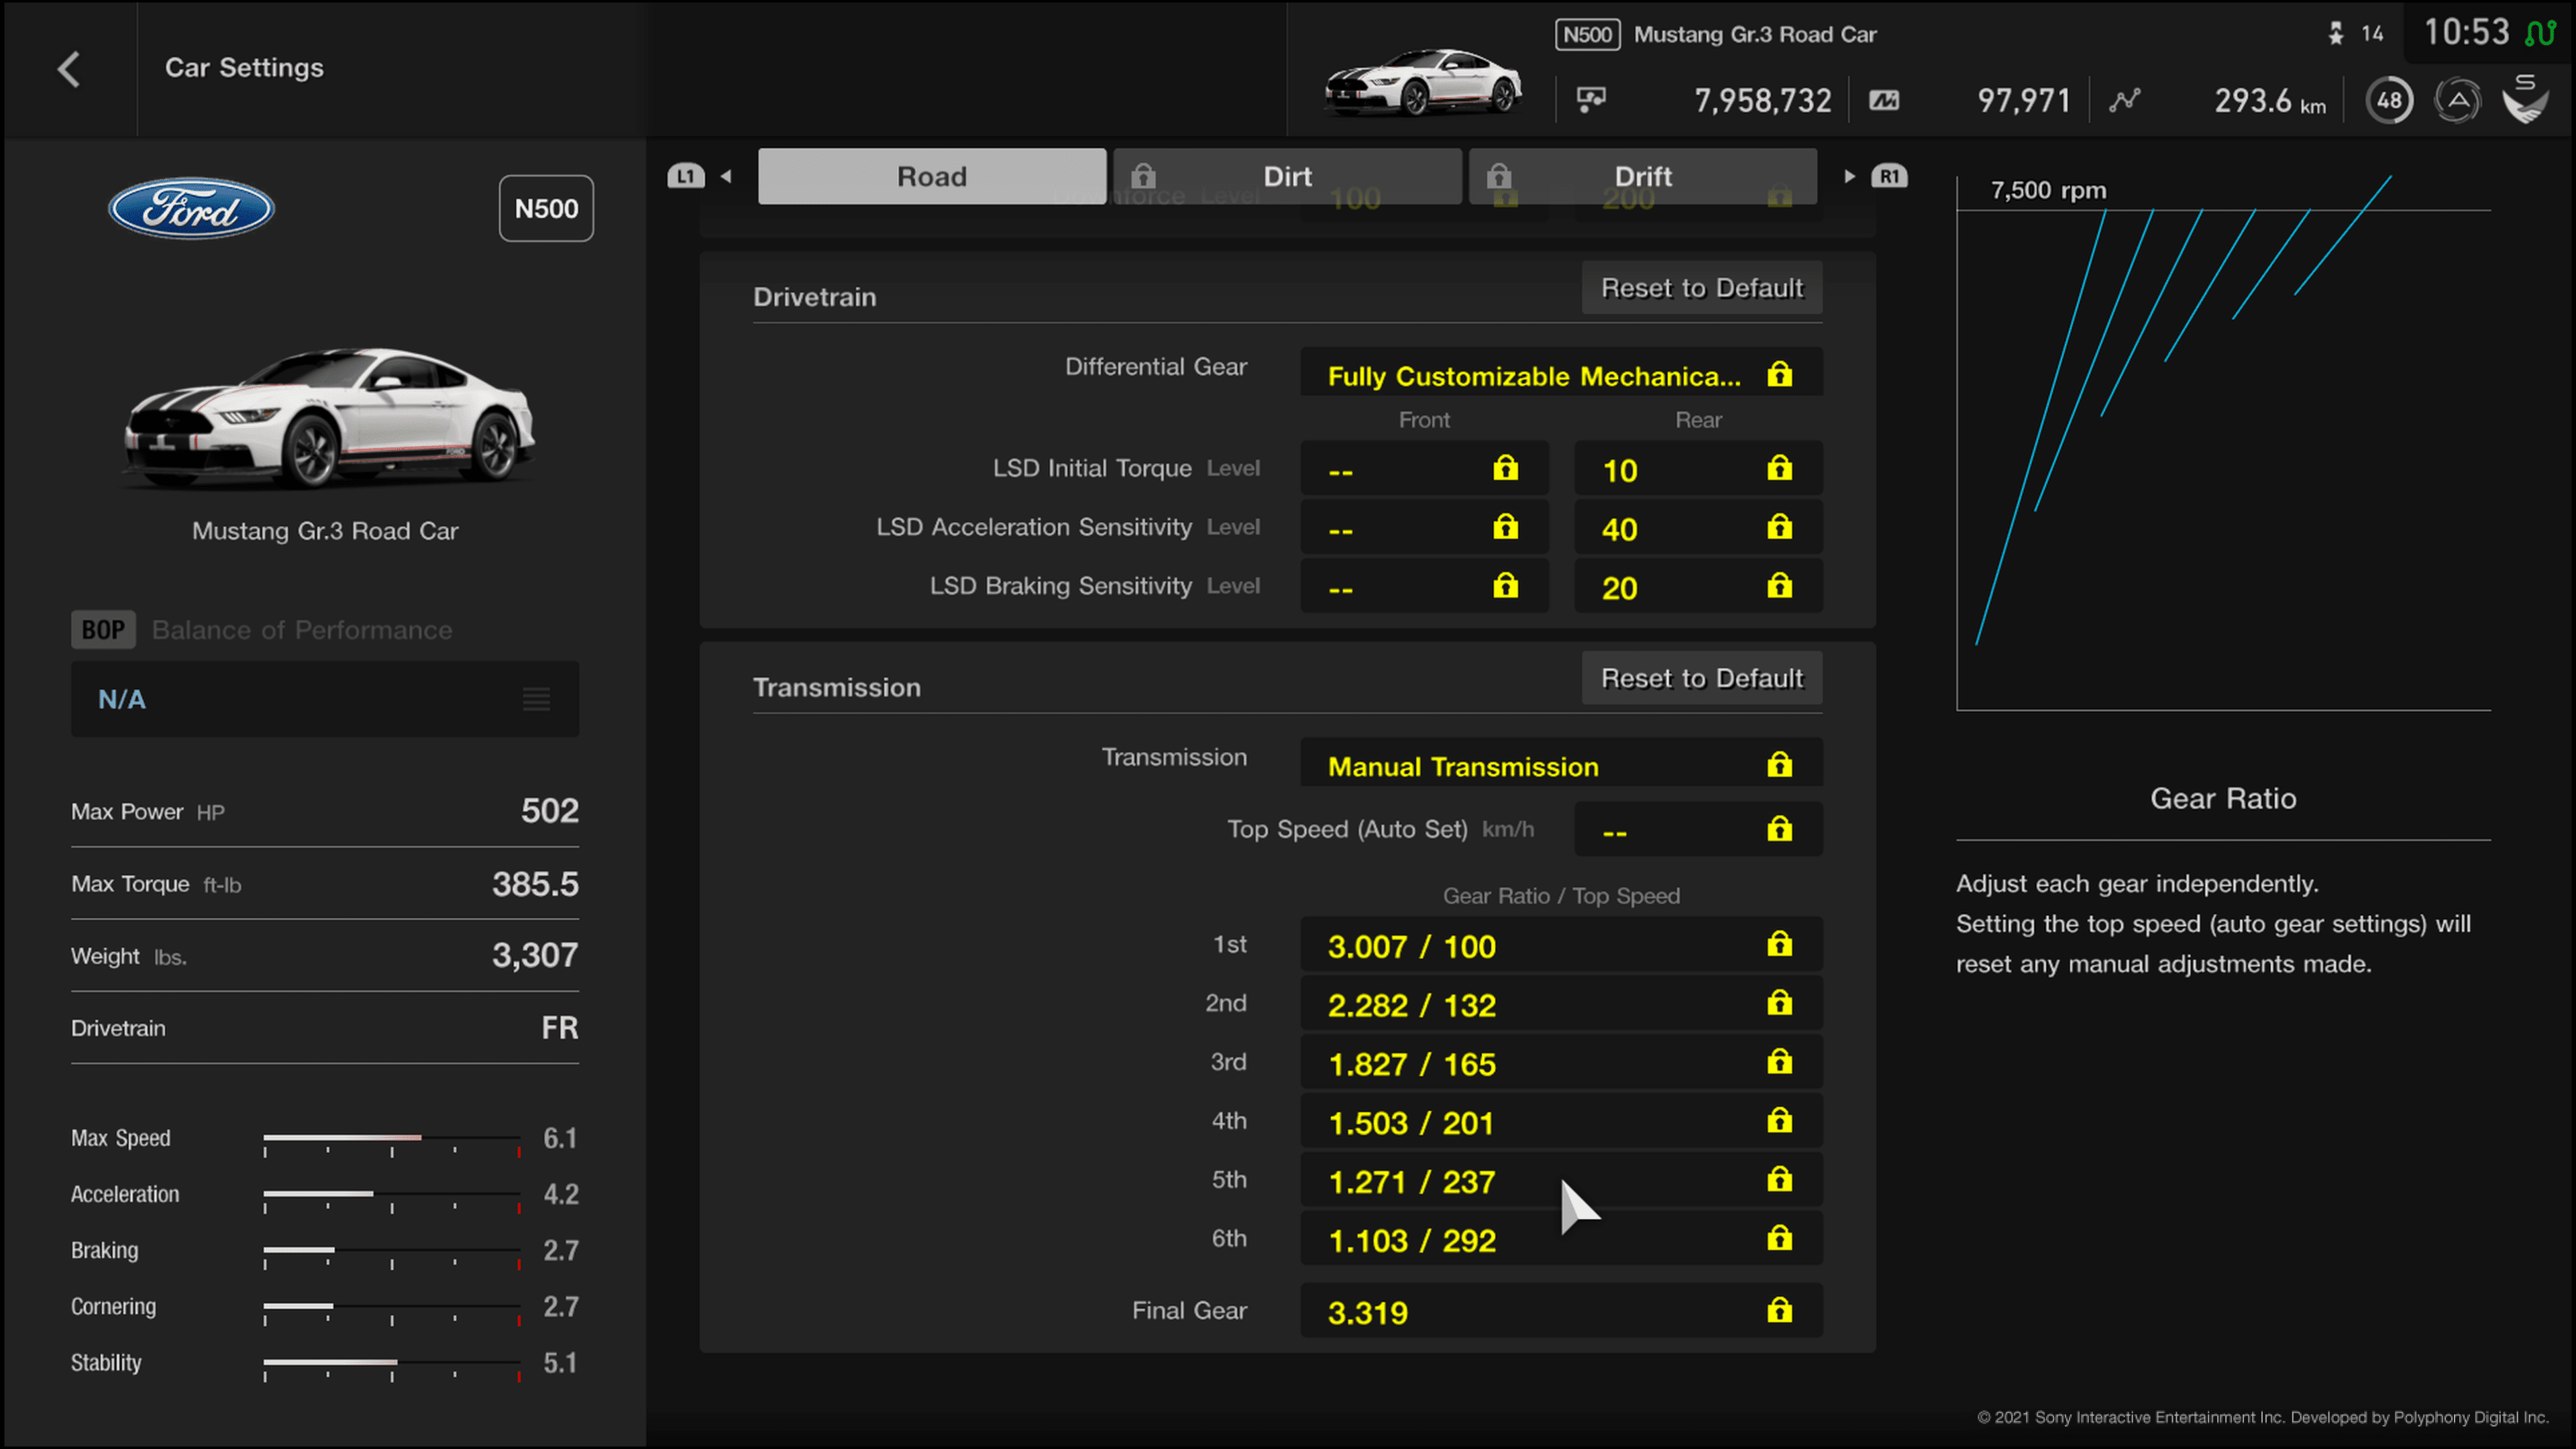Screen dimensions: 2576x1449
Task: Go back with the left chevron arrow
Action: 68,69
